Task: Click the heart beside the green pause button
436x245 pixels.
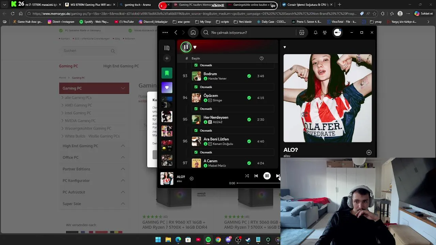Action: pyautogui.click(x=195, y=47)
